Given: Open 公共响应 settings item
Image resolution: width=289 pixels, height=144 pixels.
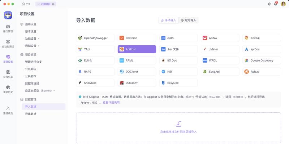Looking at the screenshot, I should point(31,69).
